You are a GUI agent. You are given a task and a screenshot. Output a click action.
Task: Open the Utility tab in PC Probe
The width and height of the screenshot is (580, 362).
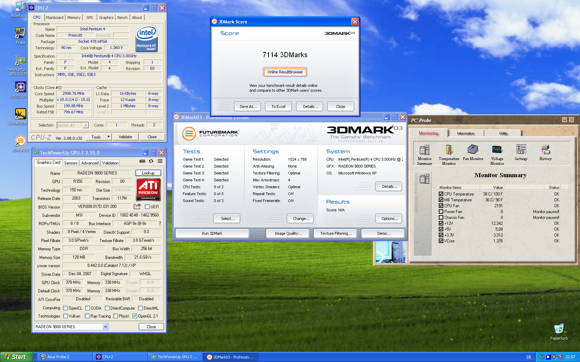tap(503, 133)
